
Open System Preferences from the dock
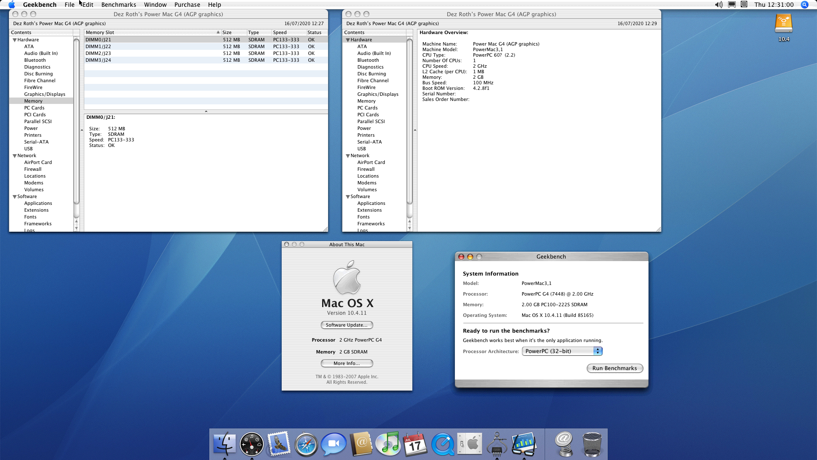[470, 444]
